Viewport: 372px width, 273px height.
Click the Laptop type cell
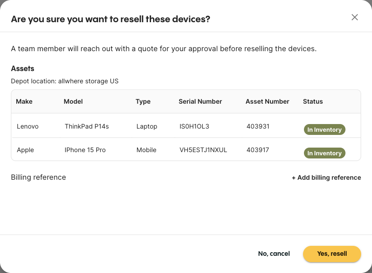[x=147, y=126]
